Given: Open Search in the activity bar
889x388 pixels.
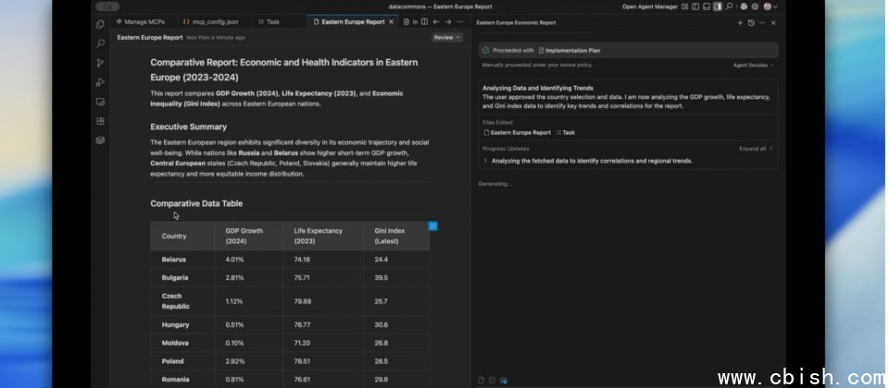Looking at the screenshot, I should (100, 43).
